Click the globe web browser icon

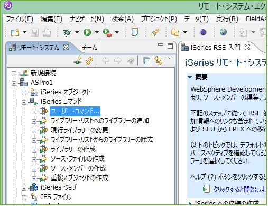pos(223,32)
